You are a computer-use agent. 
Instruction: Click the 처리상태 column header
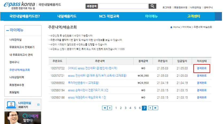pos(202,61)
